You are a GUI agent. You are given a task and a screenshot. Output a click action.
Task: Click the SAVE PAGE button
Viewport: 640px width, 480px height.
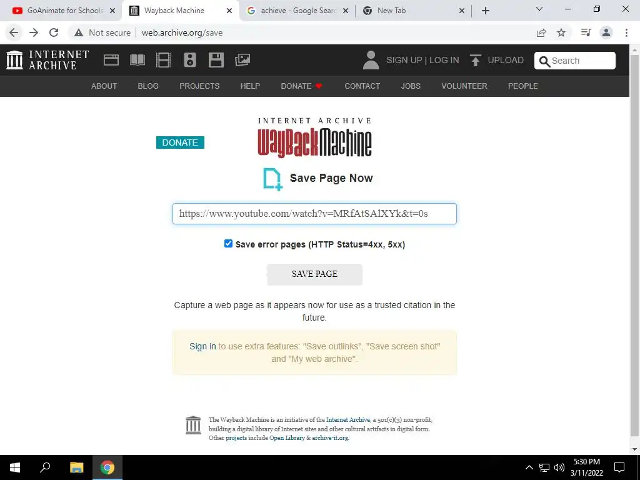click(314, 274)
